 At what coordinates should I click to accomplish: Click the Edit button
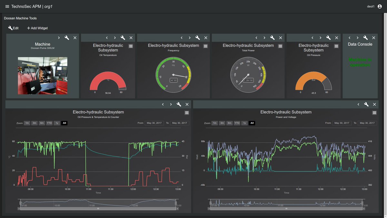(x=13, y=28)
